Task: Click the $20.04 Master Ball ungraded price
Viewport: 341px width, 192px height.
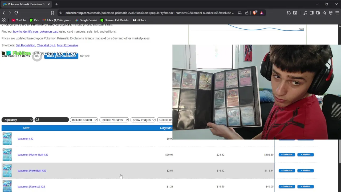Action: pos(169,155)
